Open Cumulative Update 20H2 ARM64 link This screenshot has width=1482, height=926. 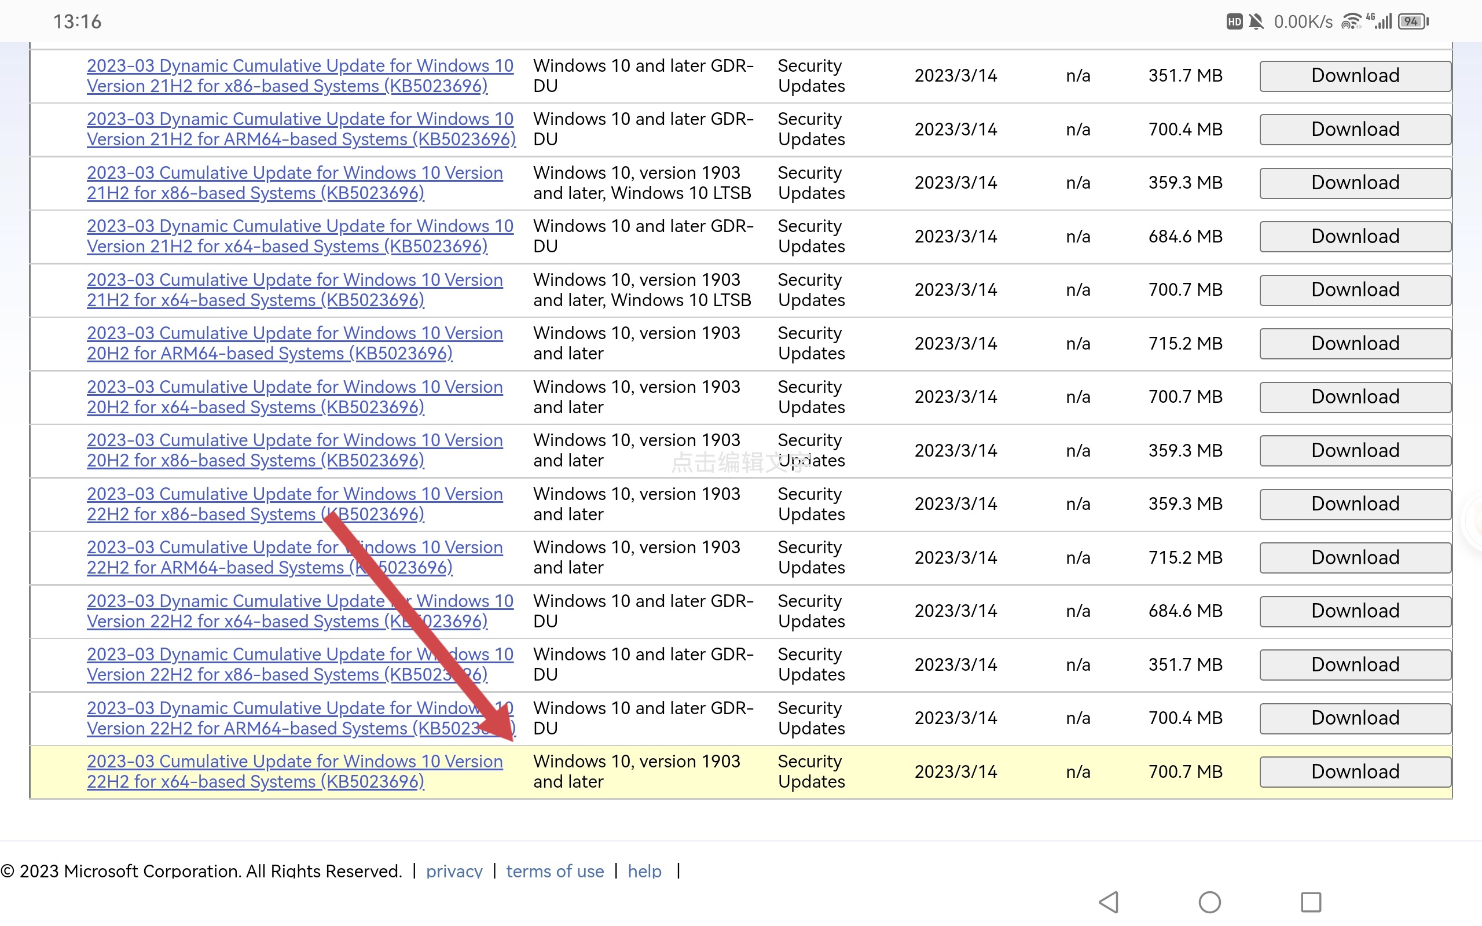[295, 344]
